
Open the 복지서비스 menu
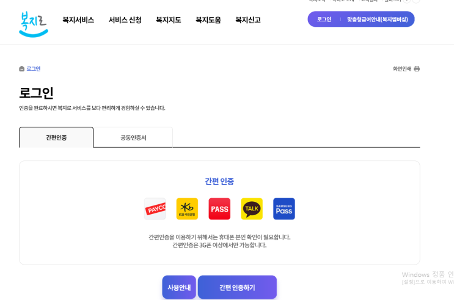coord(78,20)
